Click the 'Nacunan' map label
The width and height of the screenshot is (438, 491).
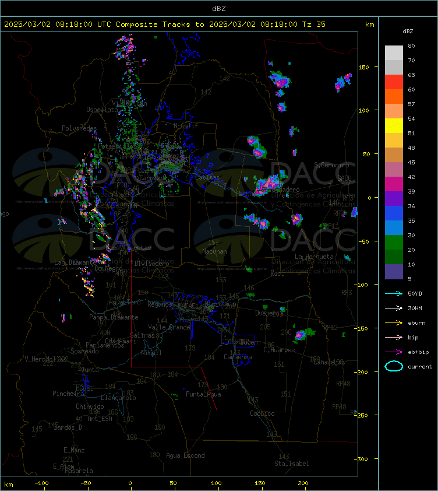click(214, 251)
